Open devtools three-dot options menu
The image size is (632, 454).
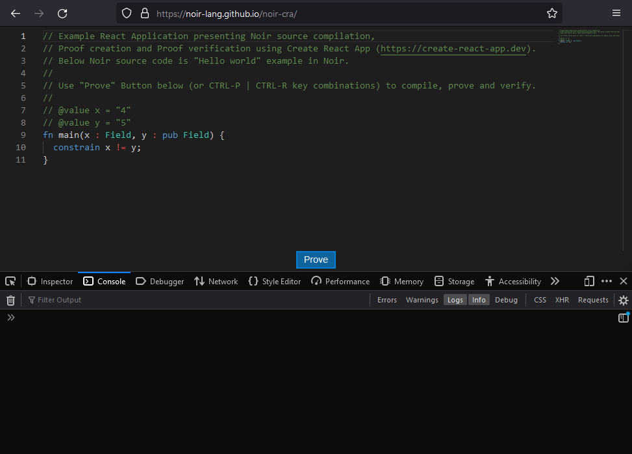[x=607, y=281]
